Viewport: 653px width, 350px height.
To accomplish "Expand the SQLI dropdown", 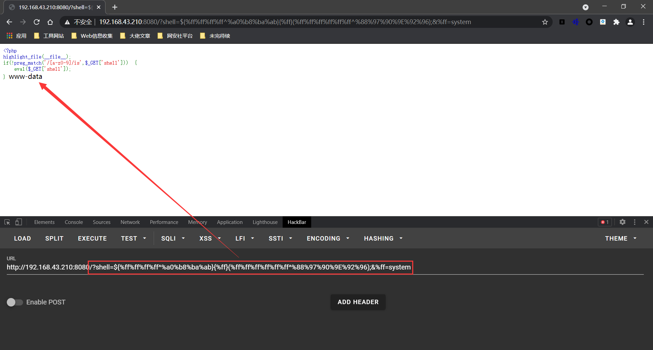I will 173,239.
